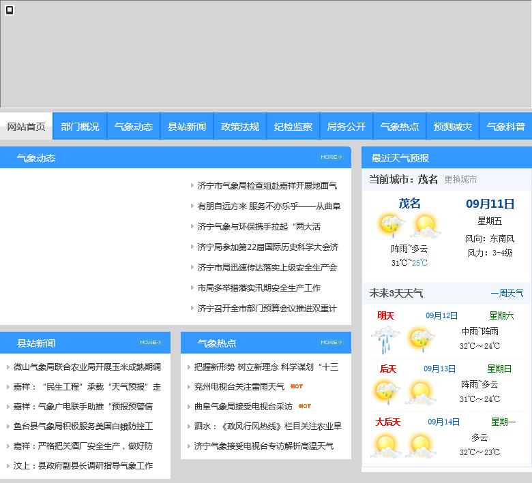Image resolution: width=532 pixels, height=483 pixels.
Task: Click the first weather icon in the 大后天 row
Action: pyautogui.click(x=387, y=446)
